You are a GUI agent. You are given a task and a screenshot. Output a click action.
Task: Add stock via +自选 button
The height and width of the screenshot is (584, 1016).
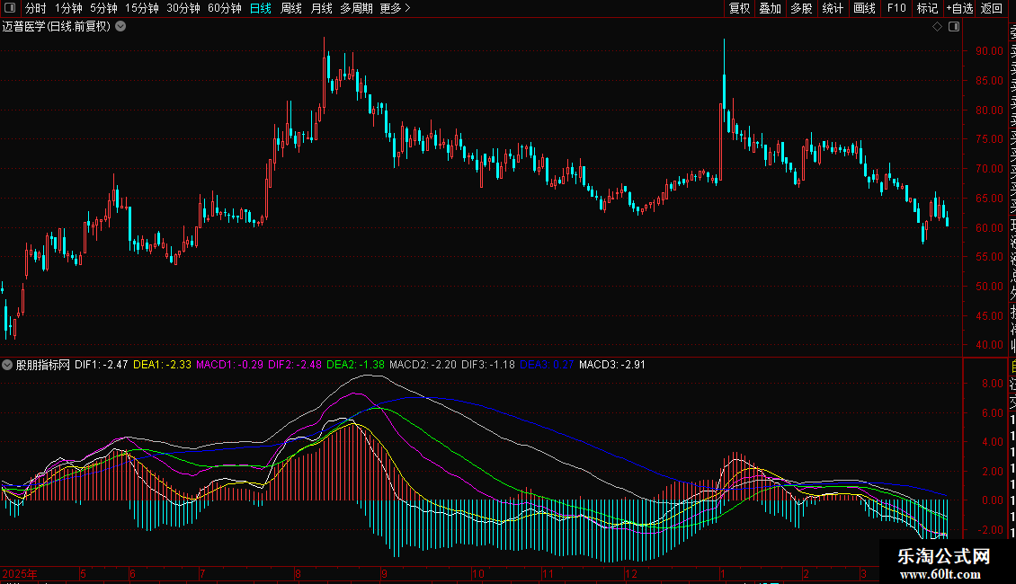tap(959, 9)
